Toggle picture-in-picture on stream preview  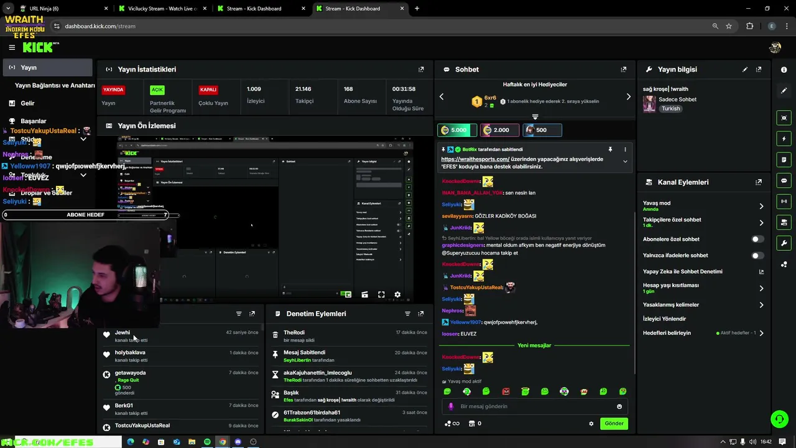click(348, 295)
